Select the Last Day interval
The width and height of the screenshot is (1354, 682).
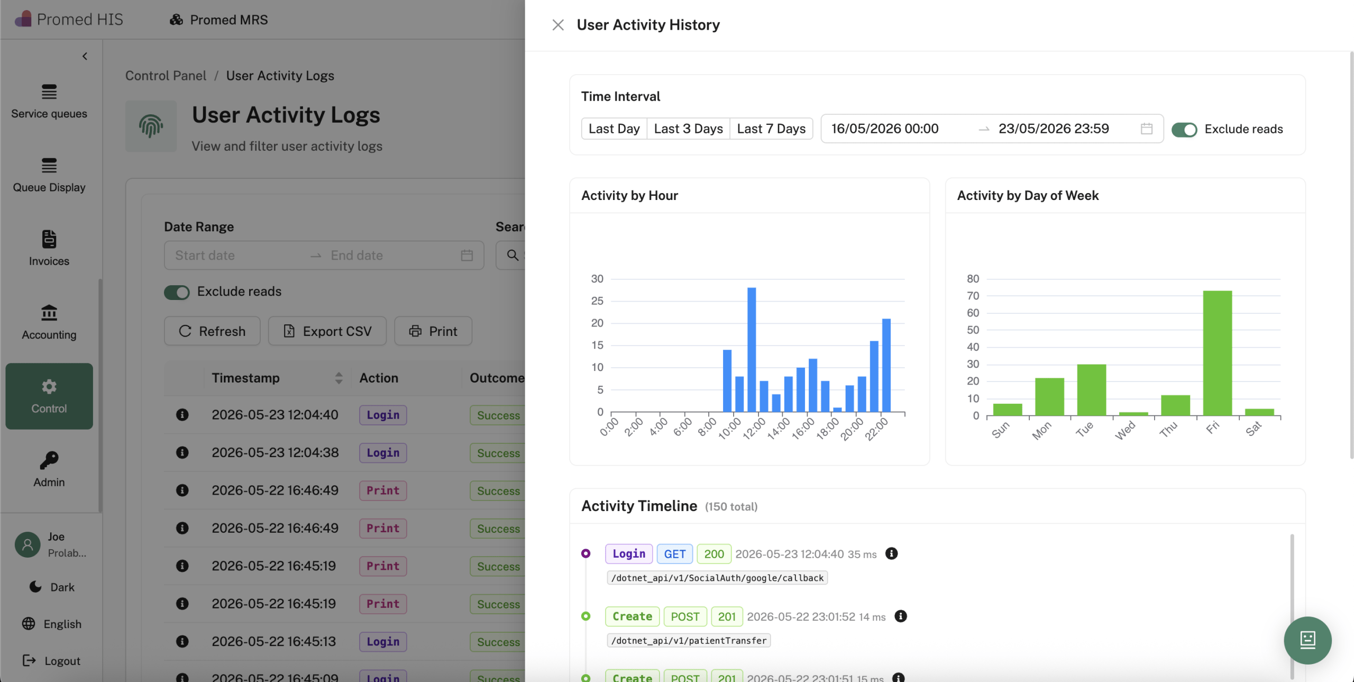(614, 129)
